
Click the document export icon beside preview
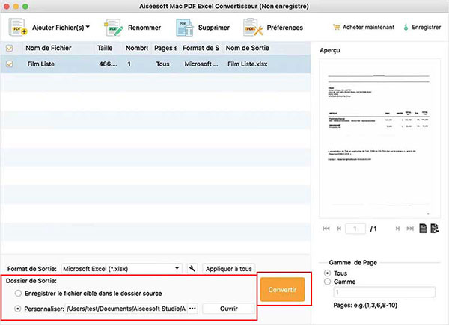434,228
